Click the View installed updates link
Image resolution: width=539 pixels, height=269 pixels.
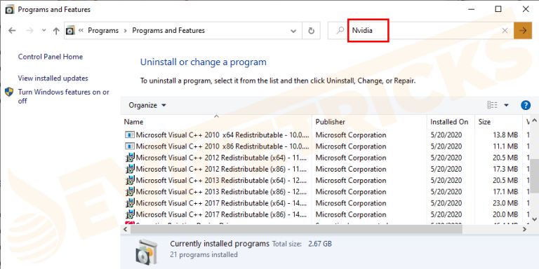click(x=53, y=78)
